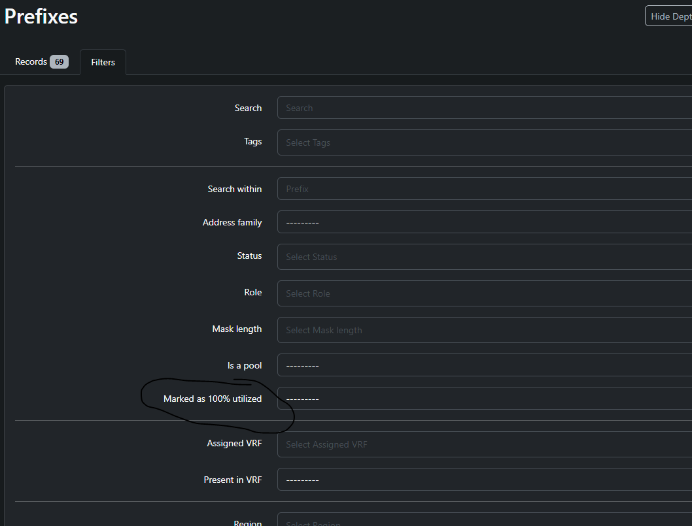
Task: Click the 69 records count badge
Action: (x=58, y=61)
